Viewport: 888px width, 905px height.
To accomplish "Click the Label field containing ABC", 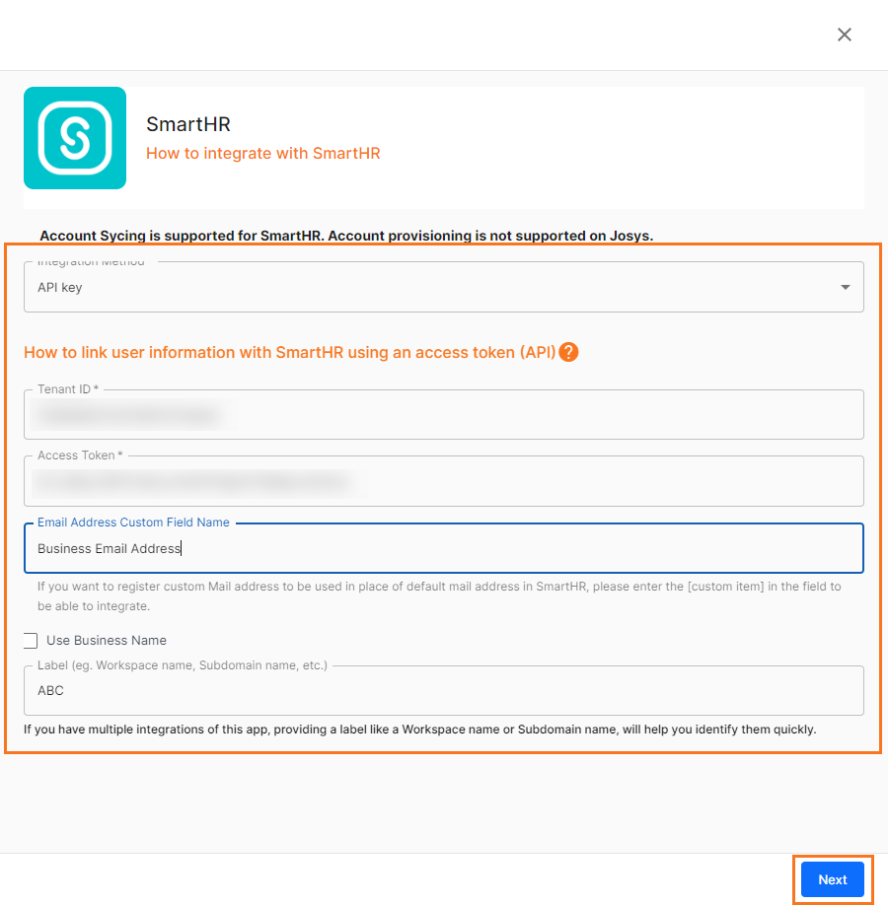I will pos(444,690).
